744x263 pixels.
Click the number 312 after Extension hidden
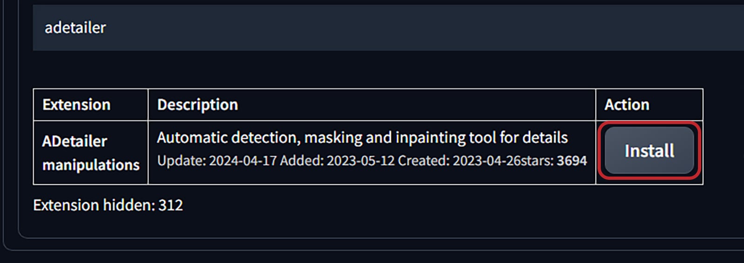pyautogui.click(x=171, y=205)
